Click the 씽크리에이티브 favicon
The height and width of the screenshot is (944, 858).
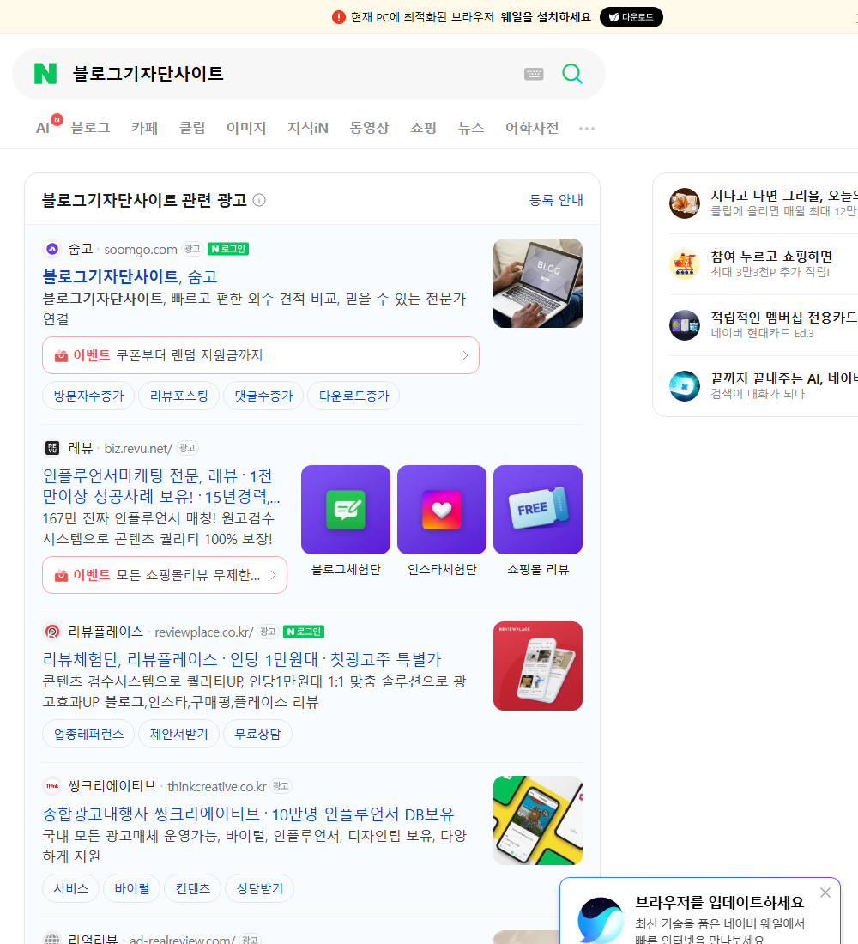pyautogui.click(x=52, y=785)
